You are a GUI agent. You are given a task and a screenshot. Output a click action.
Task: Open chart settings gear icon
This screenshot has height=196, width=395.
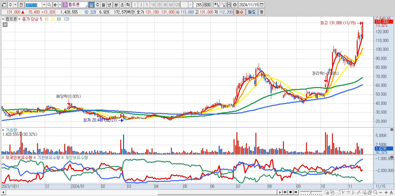[235, 5]
